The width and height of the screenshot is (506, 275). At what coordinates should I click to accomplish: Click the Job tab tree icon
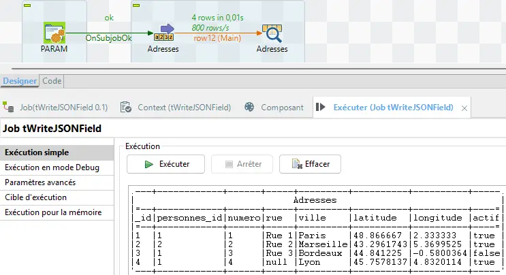(x=8, y=107)
